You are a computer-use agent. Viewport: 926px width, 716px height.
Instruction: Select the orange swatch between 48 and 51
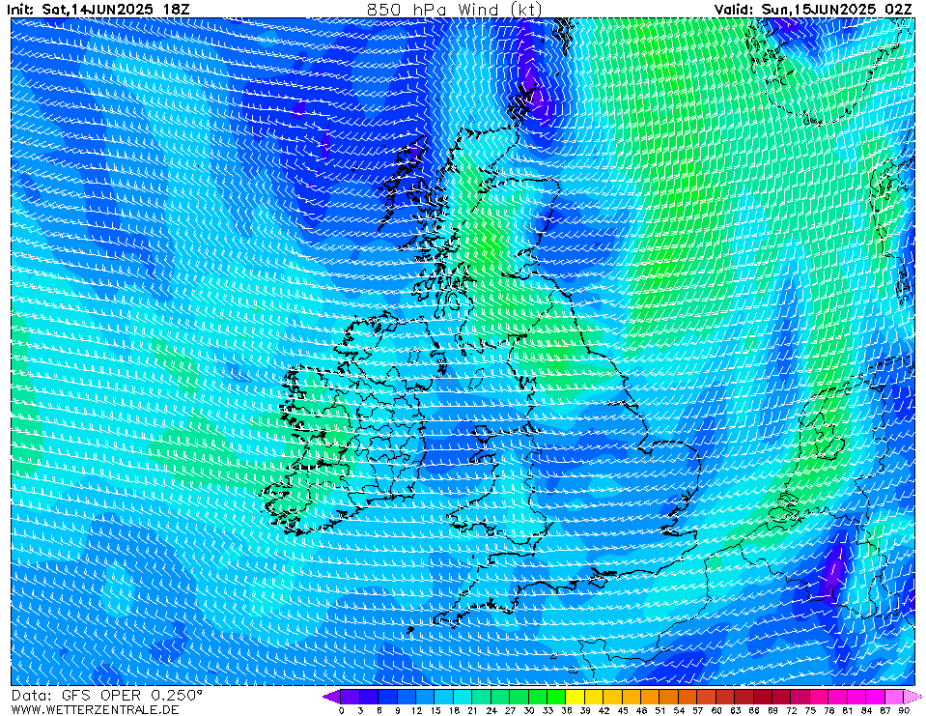click(x=650, y=697)
